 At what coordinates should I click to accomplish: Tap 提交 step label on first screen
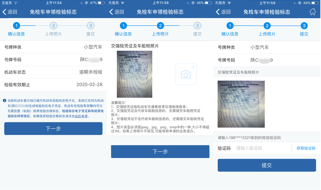(x=90, y=34)
